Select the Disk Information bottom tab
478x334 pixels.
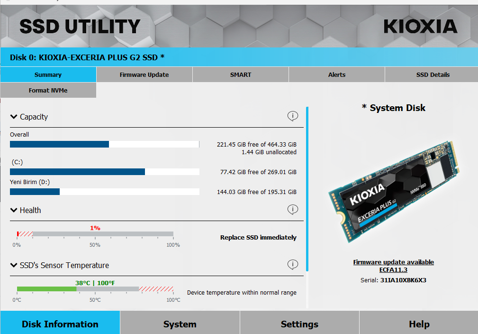coord(60,324)
